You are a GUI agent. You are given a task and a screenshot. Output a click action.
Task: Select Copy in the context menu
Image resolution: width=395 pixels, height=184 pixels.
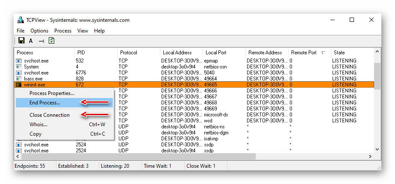tap(35, 134)
